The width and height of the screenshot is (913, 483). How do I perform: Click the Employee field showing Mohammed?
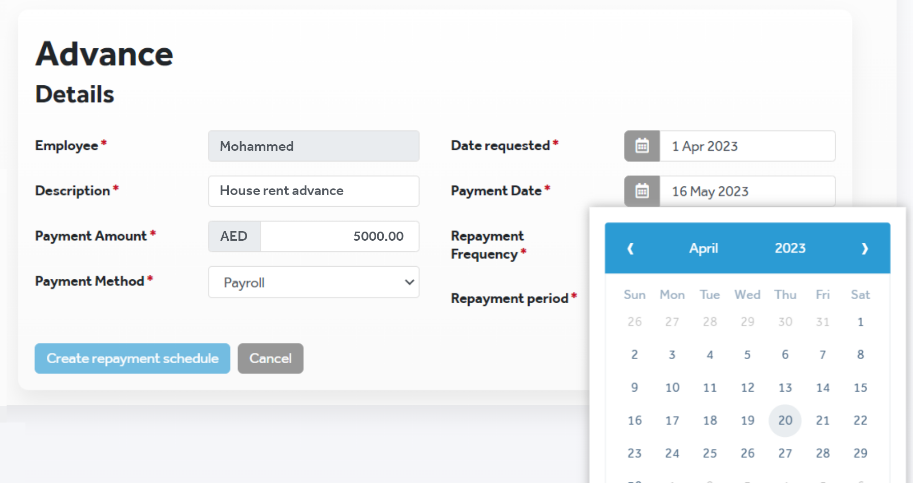click(314, 146)
